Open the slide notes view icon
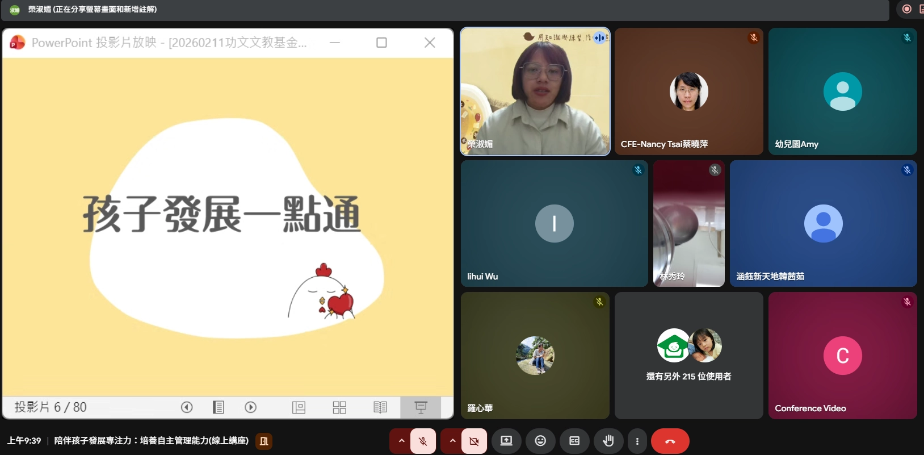 pos(218,407)
